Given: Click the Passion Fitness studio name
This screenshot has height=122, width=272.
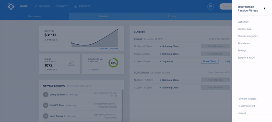Looking at the screenshot, I should [248, 11].
